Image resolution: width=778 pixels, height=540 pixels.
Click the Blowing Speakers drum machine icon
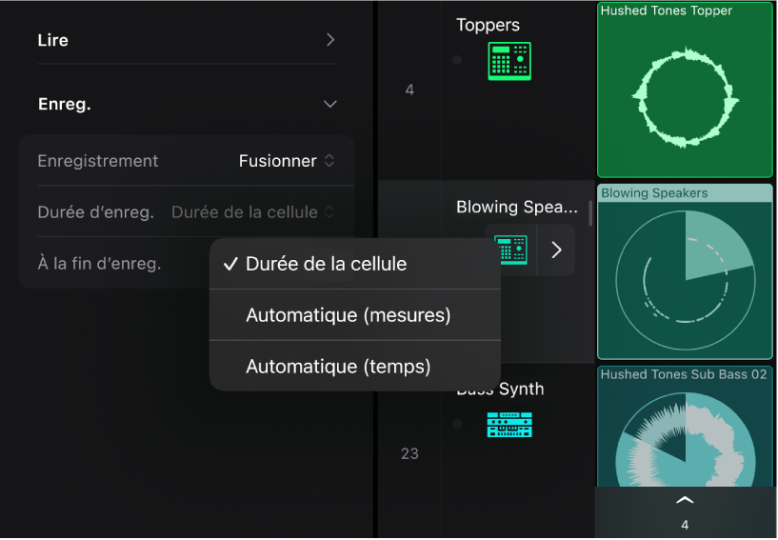pos(510,250)
